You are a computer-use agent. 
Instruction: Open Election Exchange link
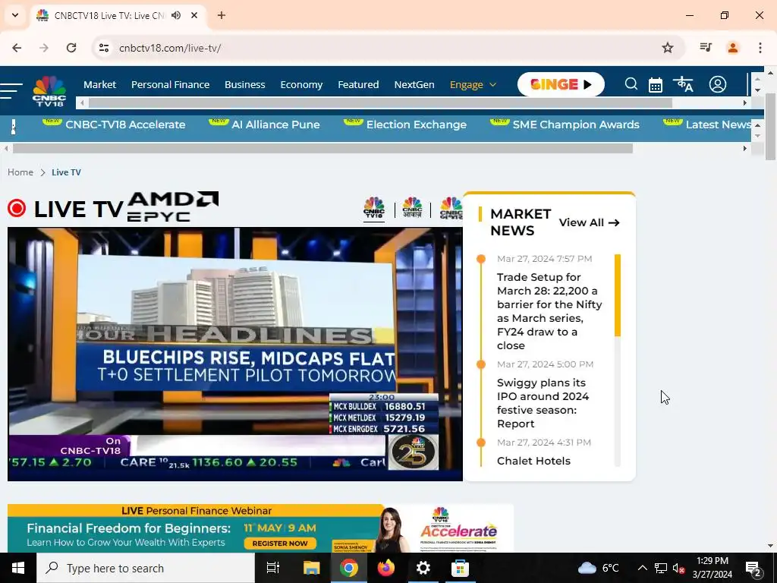[417, 124]
